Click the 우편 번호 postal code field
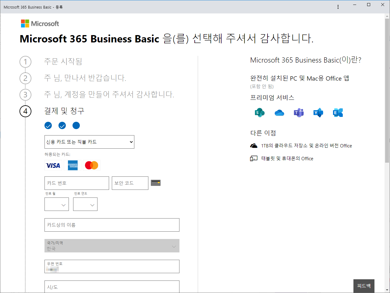390x293 pixels. [x=112, y=266]
